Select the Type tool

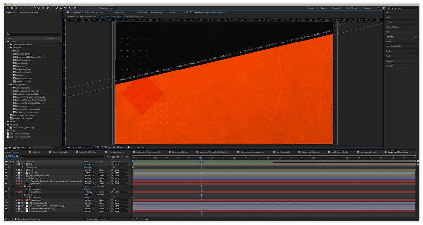point(52,8)
